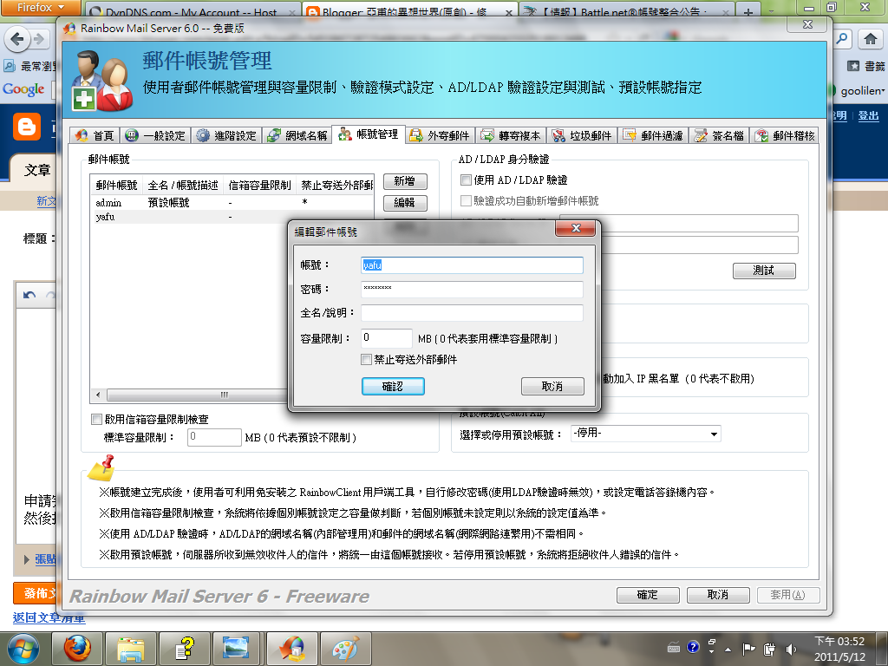Click the volume speaker tray icon

791,649
